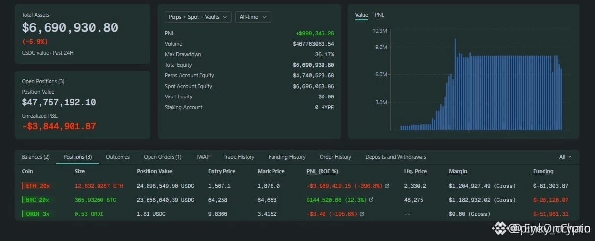This screenshot has height=241, width=595.
Task: Click the Staking Account 0 HYPE value
Action: (324, 107)
